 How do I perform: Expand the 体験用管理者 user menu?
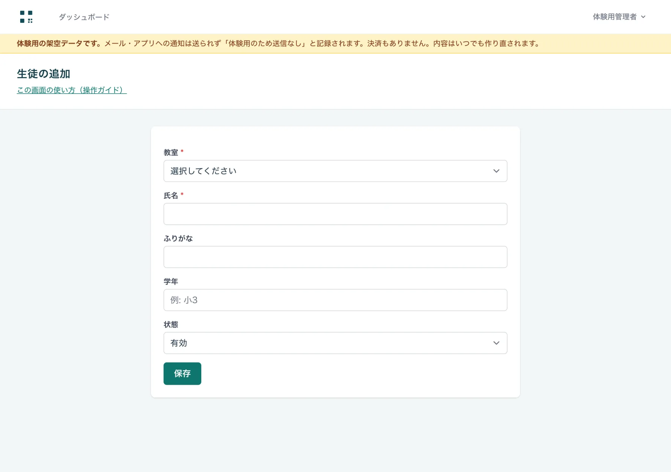[619, 17]
